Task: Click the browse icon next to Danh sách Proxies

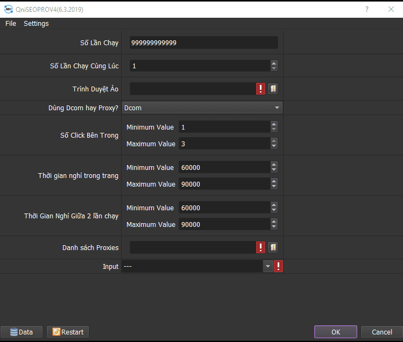Action: coord(273,247)
